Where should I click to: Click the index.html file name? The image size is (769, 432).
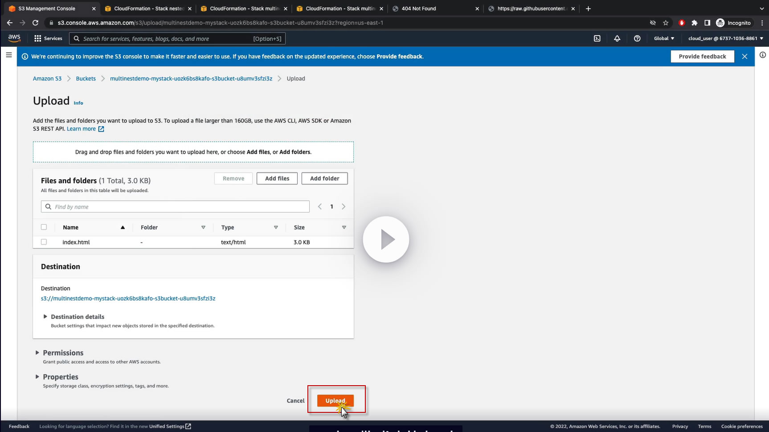76,242
